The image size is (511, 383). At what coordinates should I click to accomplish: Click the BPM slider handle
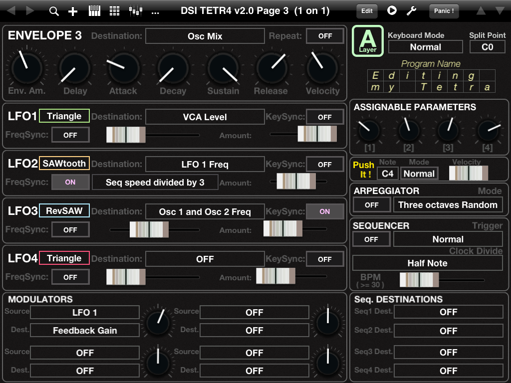[x=419, y=280]
